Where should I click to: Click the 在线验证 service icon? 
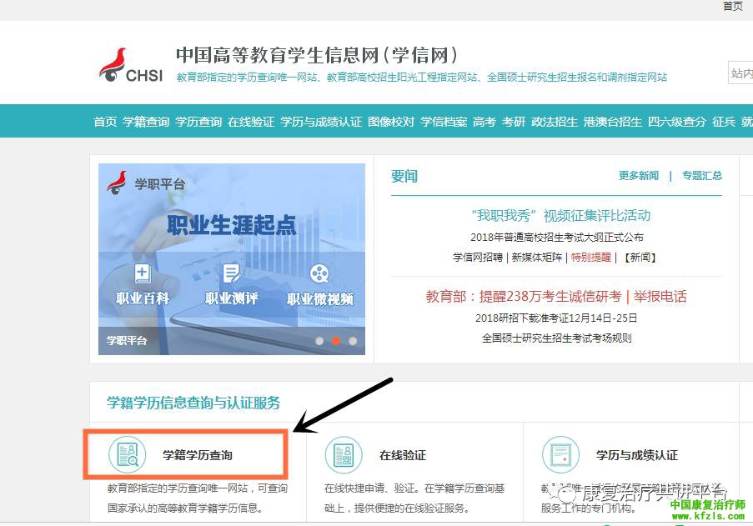(344, 454)
